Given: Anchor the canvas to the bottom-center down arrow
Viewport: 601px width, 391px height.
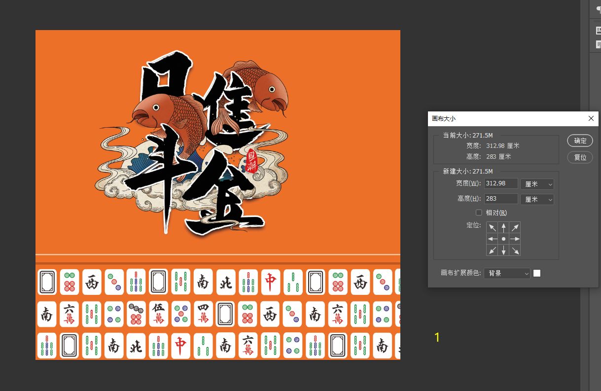Looking at the screenshot, I should click(x=503, y=250).
